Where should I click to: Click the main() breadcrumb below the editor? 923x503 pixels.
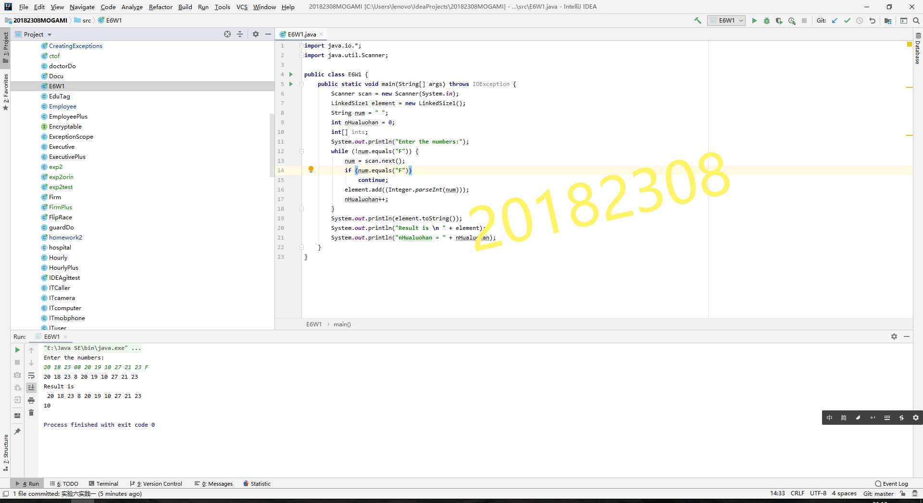(342, 324)
